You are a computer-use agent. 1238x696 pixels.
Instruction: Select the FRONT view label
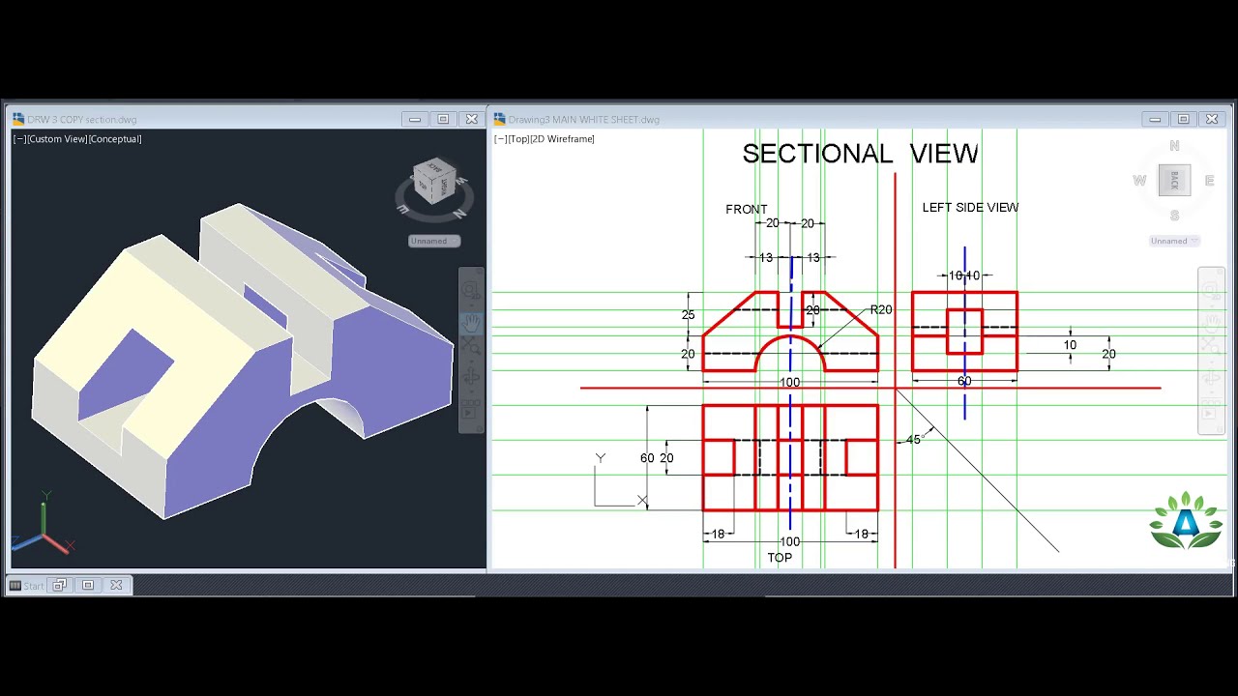click(x=746, y=209)
